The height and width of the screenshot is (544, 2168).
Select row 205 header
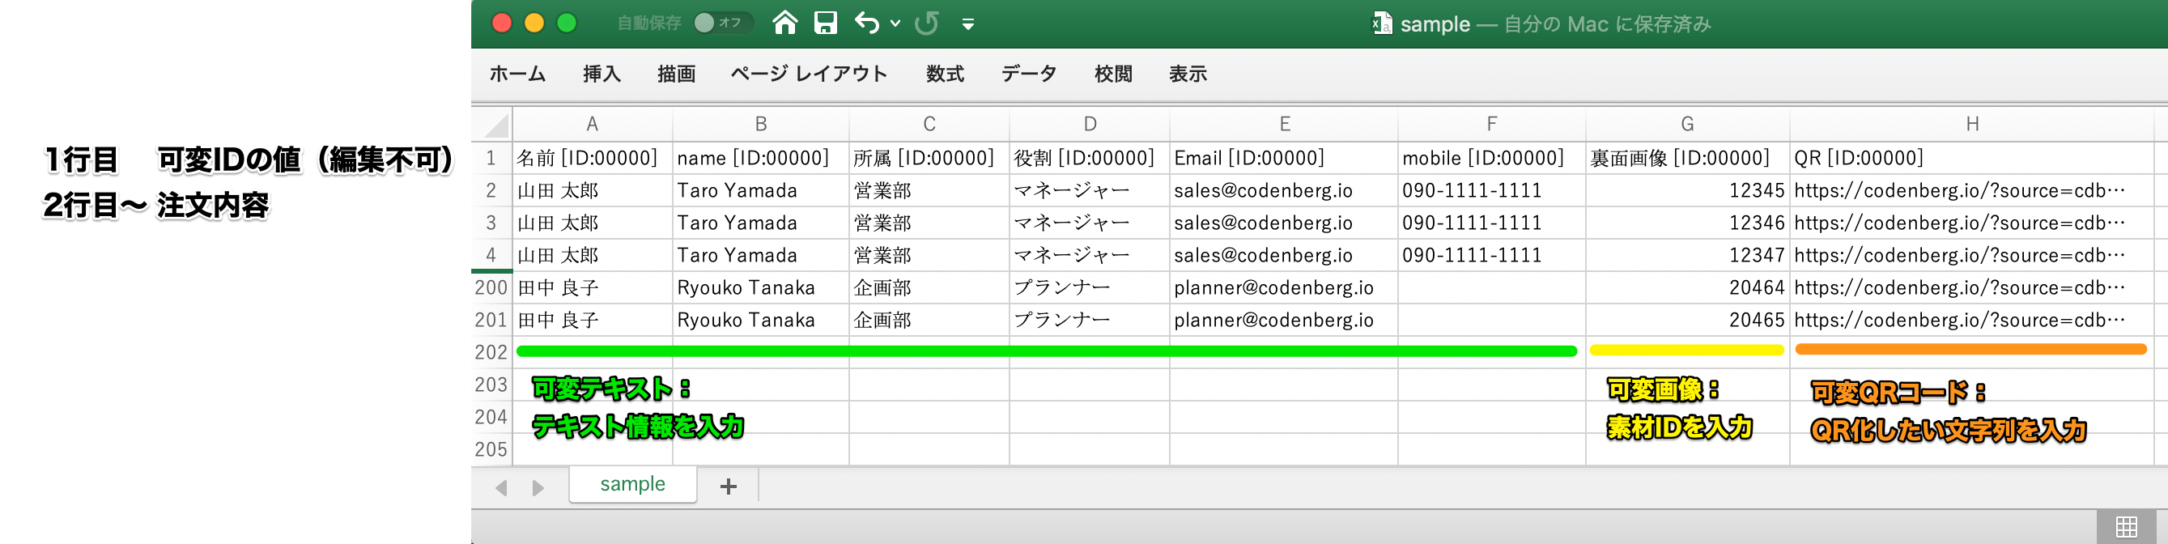click(491, 449)
